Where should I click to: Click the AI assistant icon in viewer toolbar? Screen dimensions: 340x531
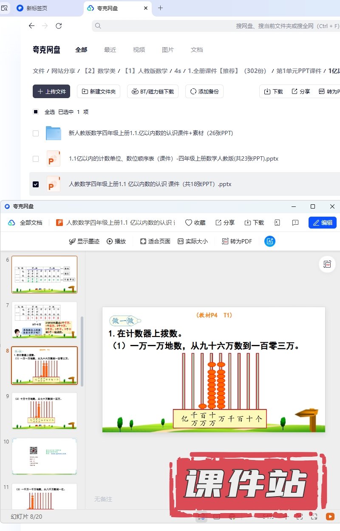point(269,241)
